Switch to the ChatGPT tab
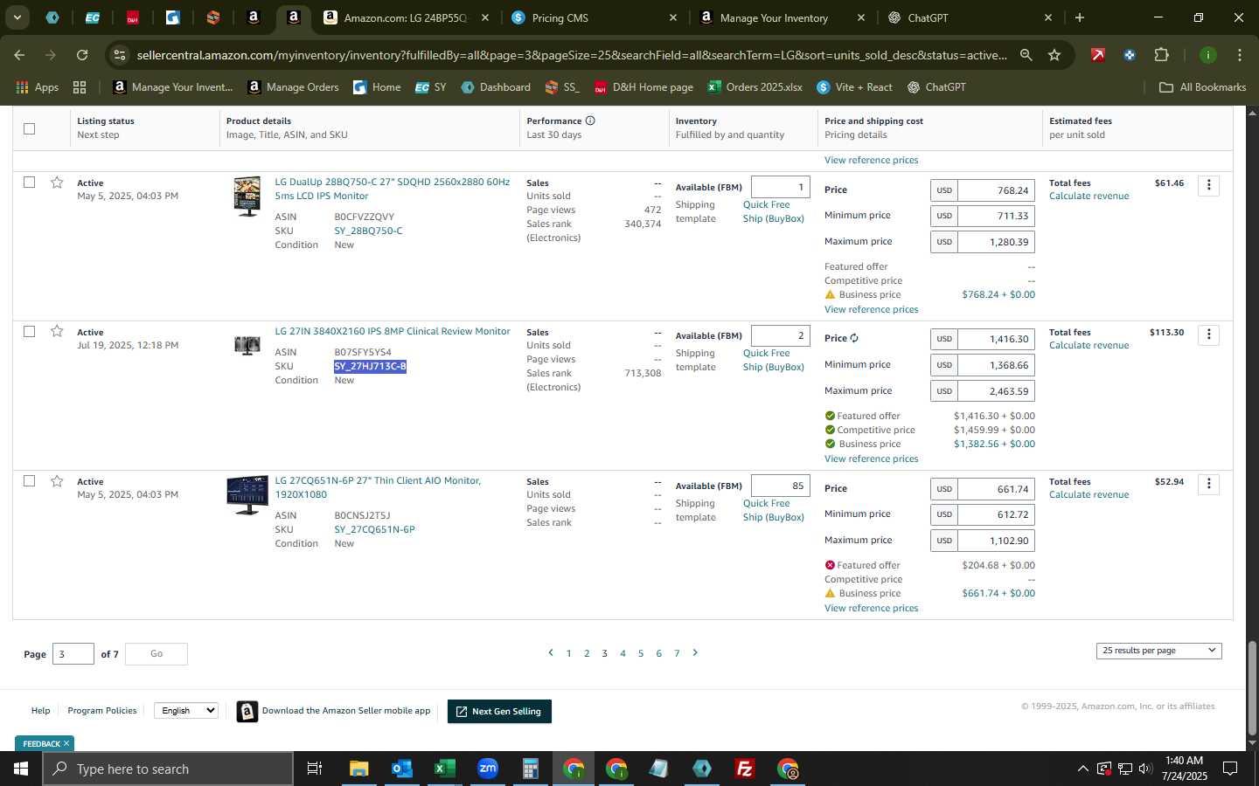 [970, 17]
